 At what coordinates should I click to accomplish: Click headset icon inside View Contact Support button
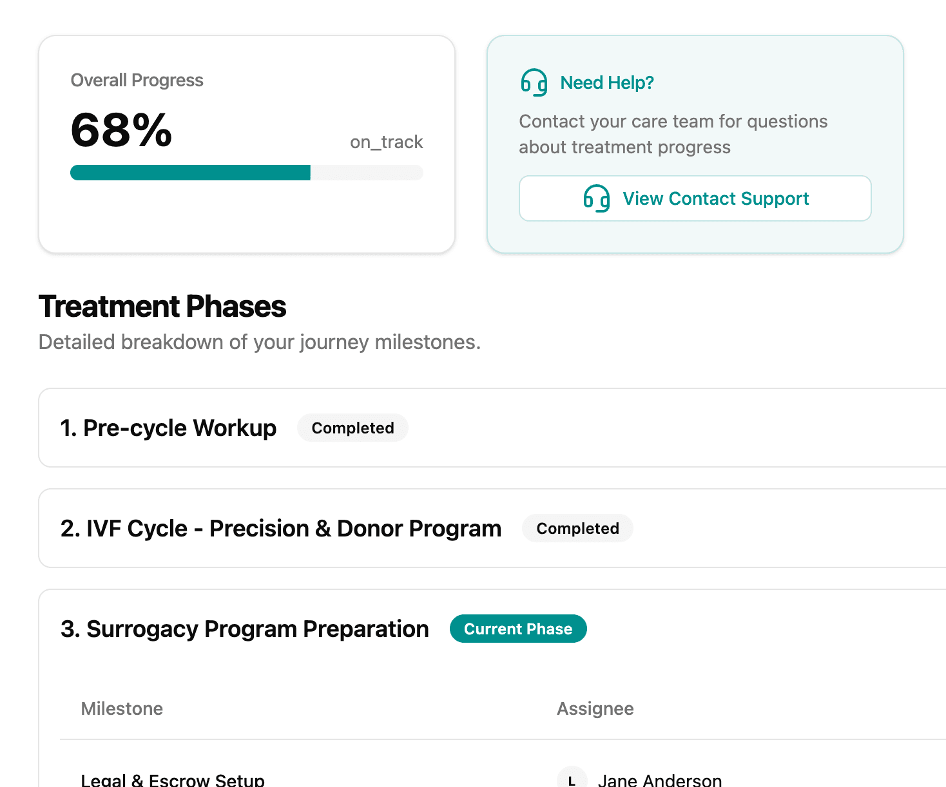(x=596, y=198)
